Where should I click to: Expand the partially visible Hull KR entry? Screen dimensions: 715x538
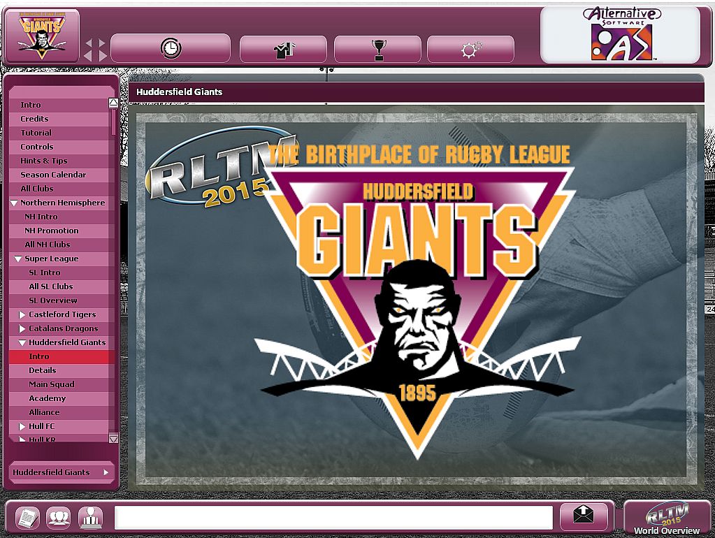(x=22, y=439)
